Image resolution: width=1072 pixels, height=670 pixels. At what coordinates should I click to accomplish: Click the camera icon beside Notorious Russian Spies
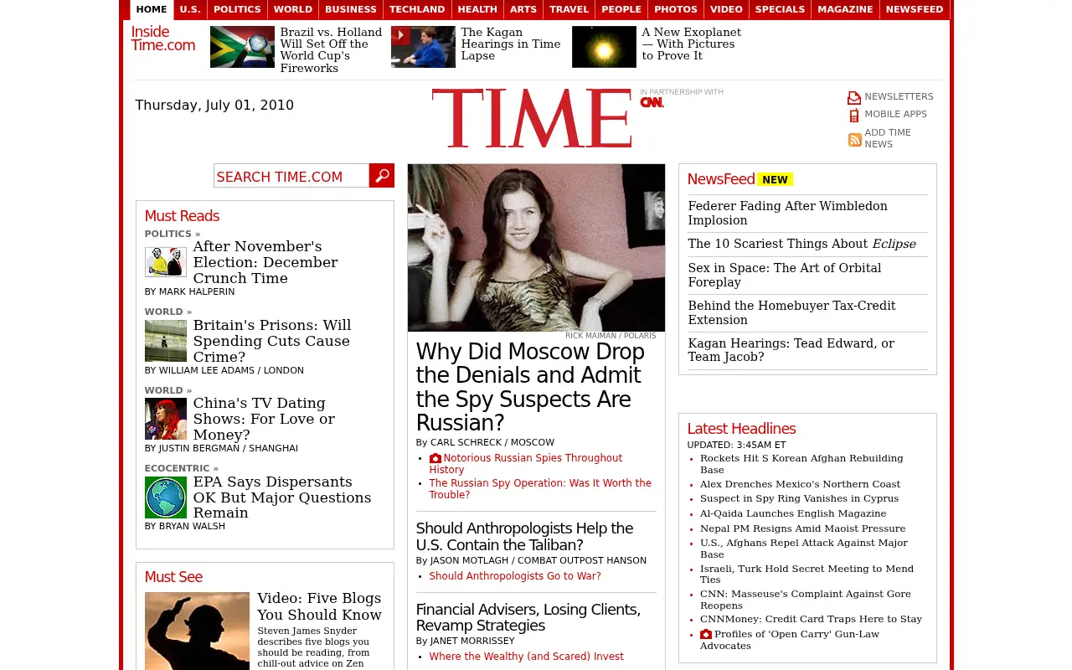[x=435, y=458]
